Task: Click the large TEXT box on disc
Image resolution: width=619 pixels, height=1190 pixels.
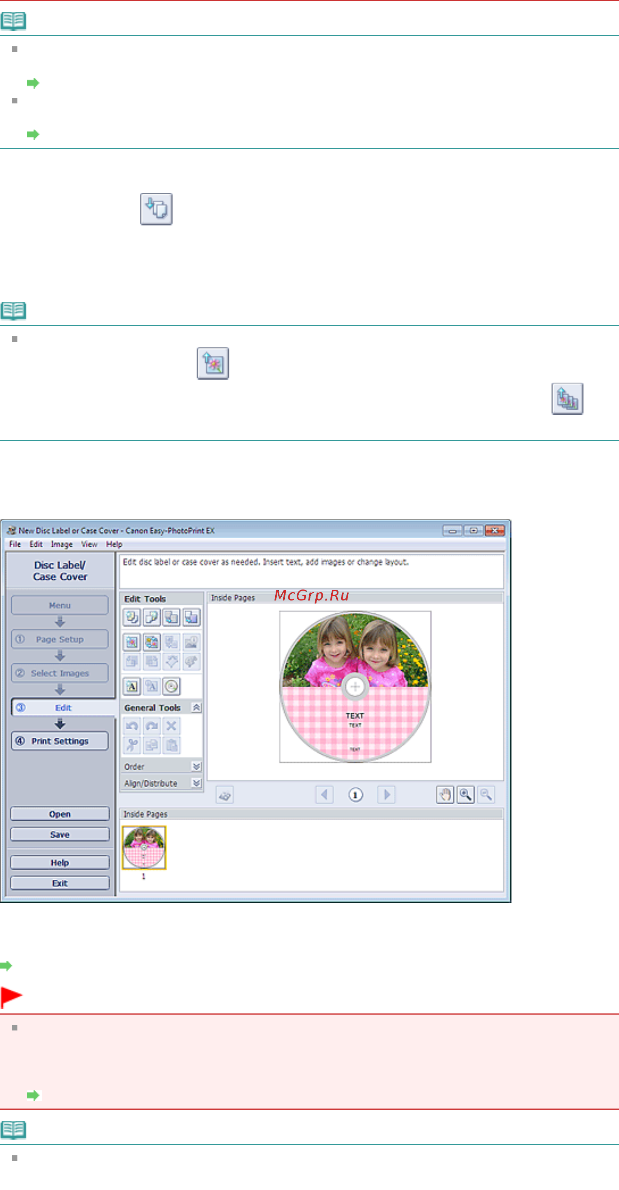Action: coord(354,716)
